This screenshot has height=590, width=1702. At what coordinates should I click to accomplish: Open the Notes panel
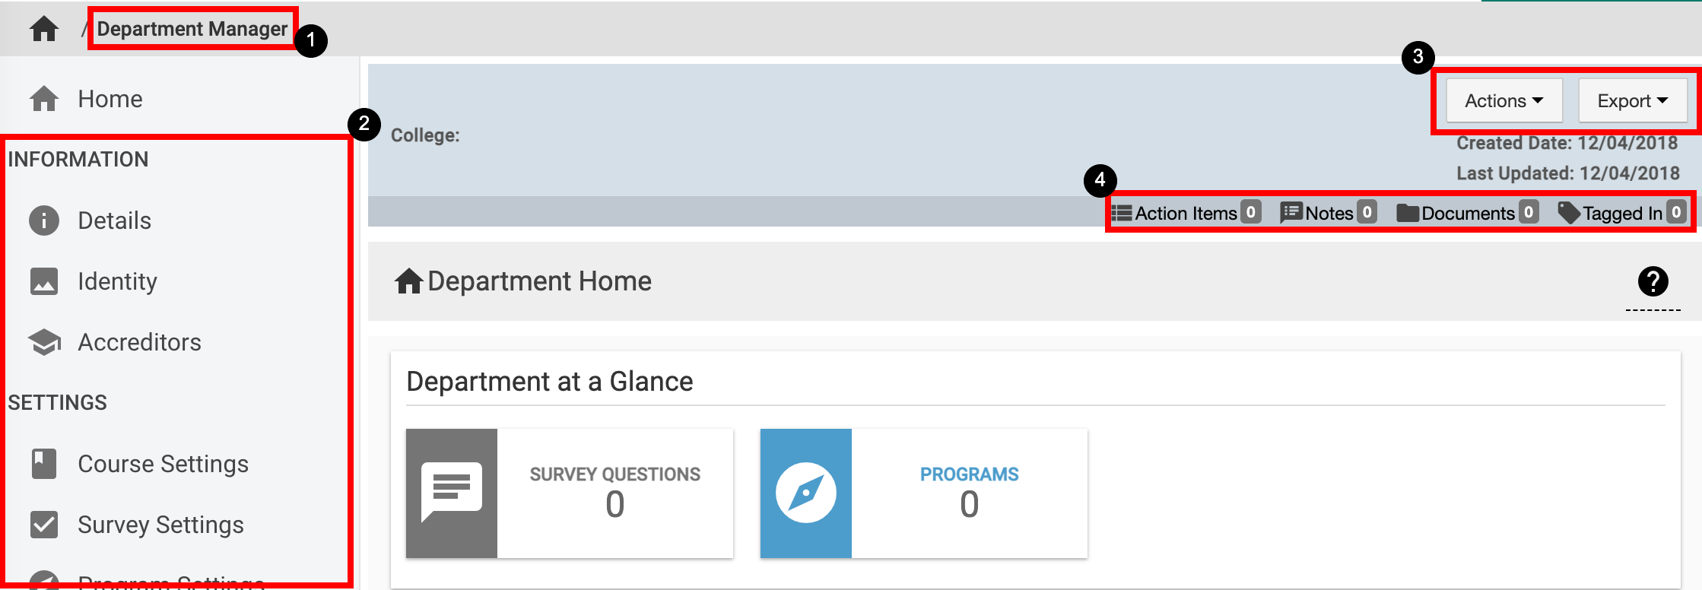point(1329,213)
